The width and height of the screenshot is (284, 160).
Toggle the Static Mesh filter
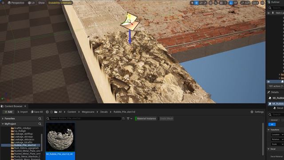coord(166,119)
